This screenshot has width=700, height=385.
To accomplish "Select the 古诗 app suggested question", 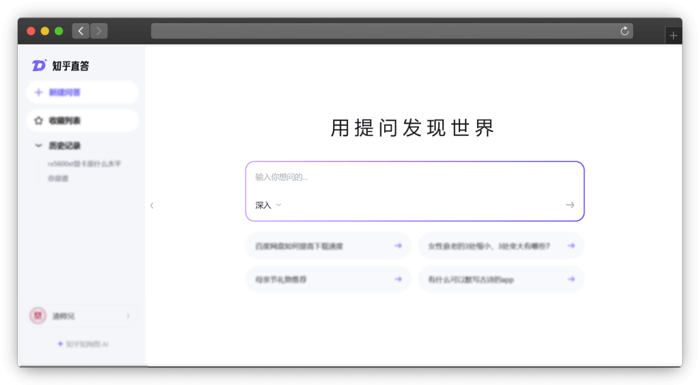I will (501, 279).
